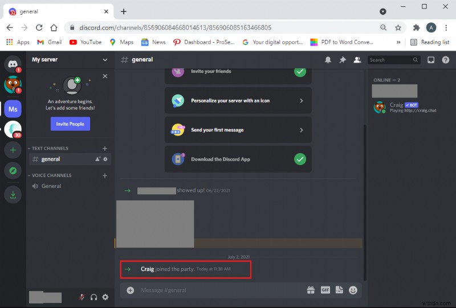Open User Settings gear icon
This screenshot has height=308, width=456.
(105, 297)
